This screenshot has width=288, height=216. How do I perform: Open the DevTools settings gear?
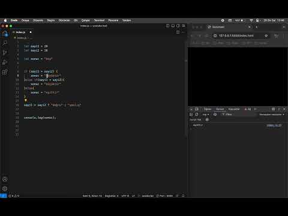[273, 109]
